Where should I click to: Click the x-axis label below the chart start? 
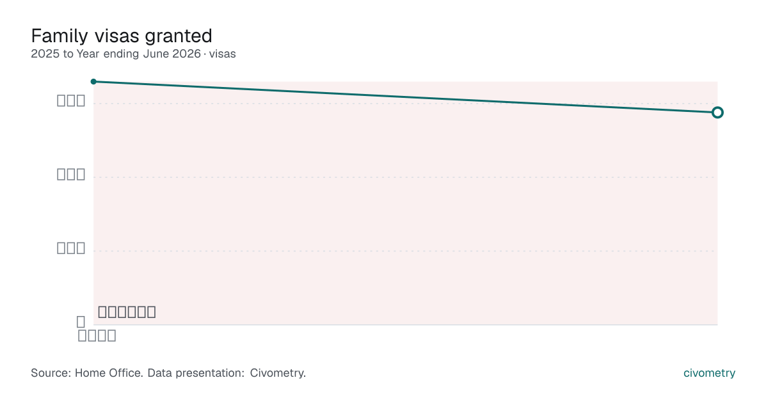(x=97, y=335)
